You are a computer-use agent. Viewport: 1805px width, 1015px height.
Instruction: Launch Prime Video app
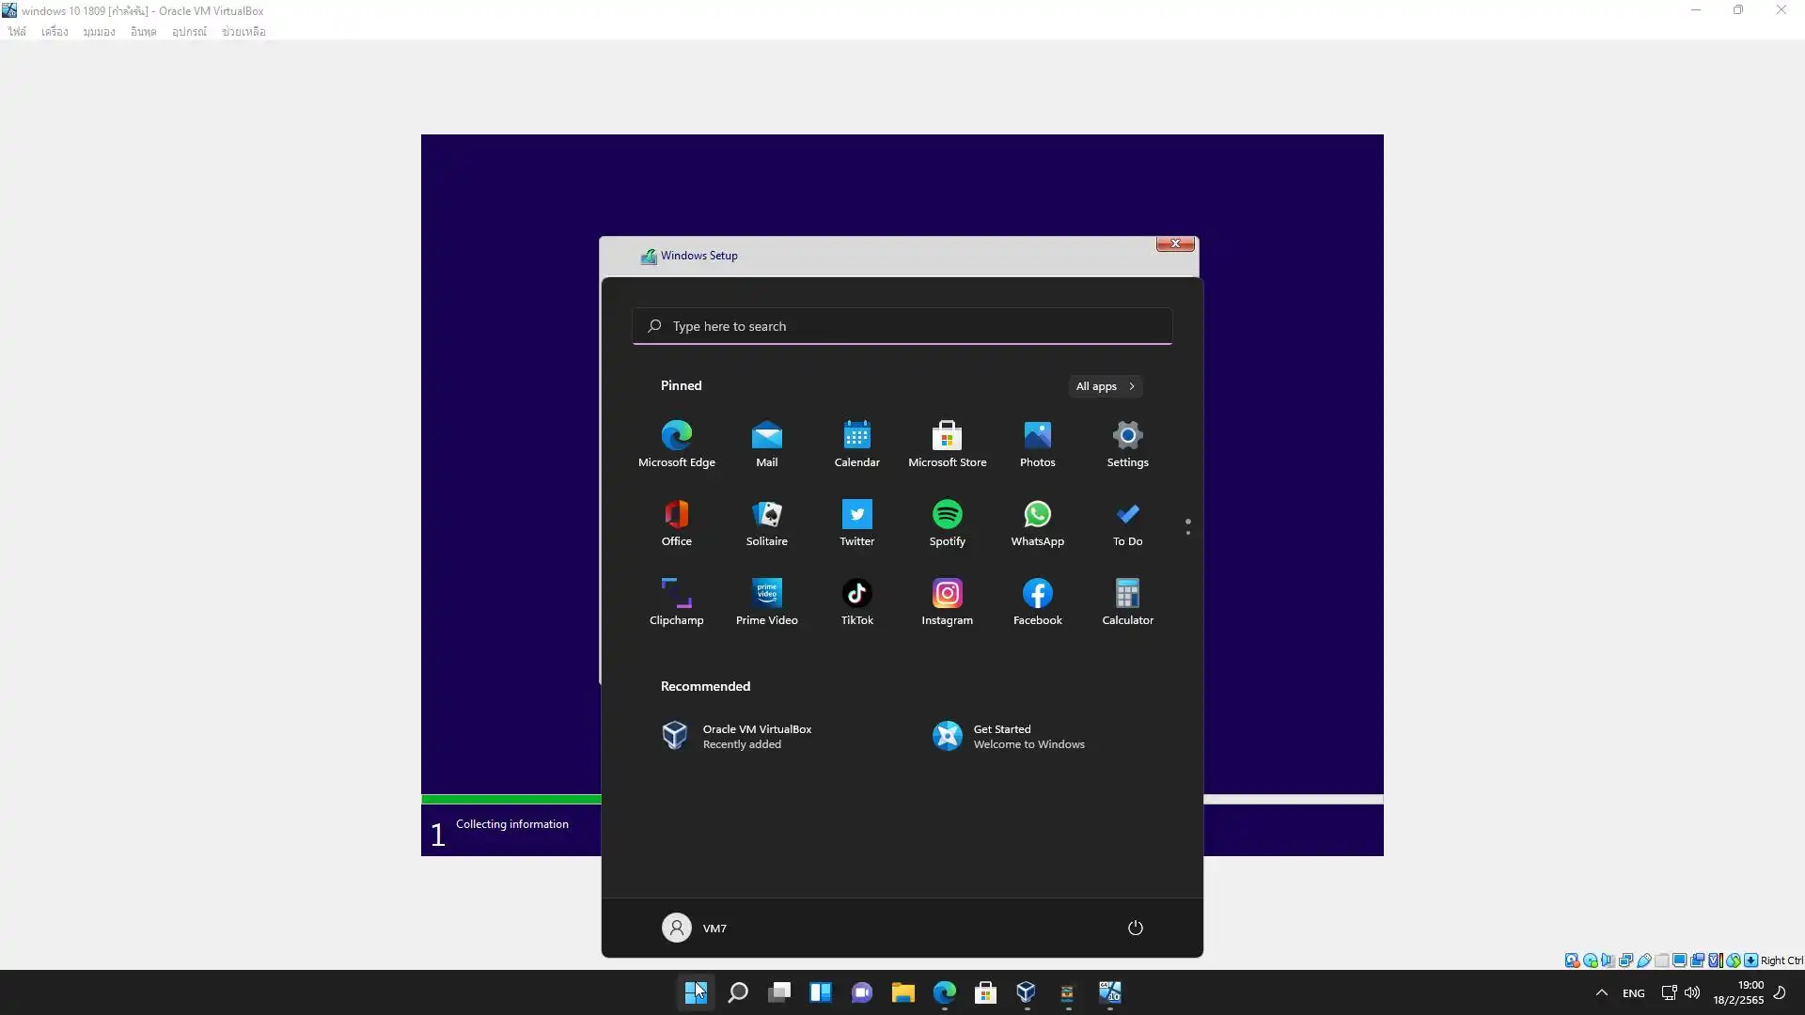(766, 601)
